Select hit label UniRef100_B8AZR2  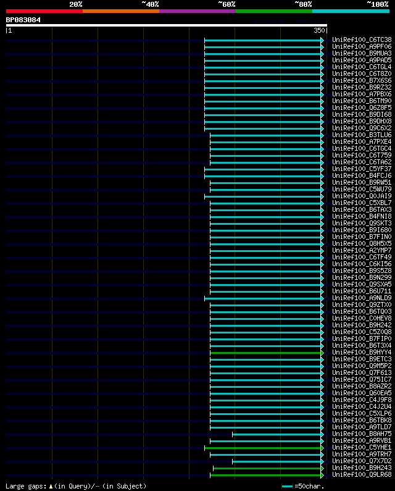(x=362, y=386)
